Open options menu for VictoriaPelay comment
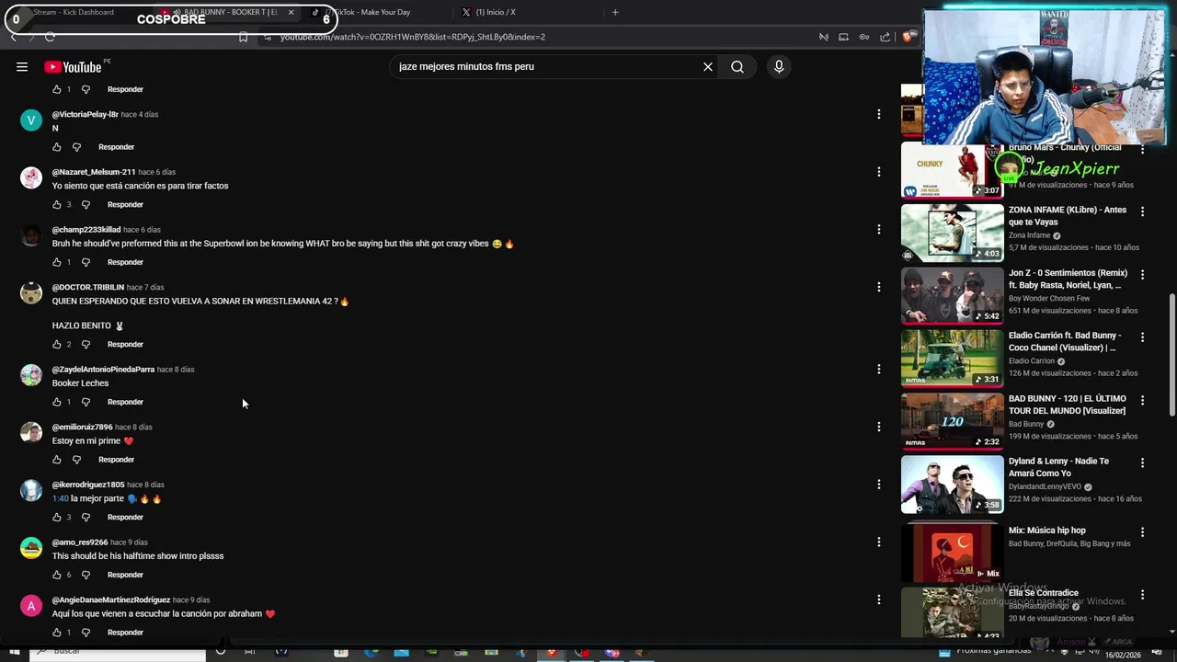This screenshot has height=662, width=1177. pyautogui.click(x=878, y=114)
